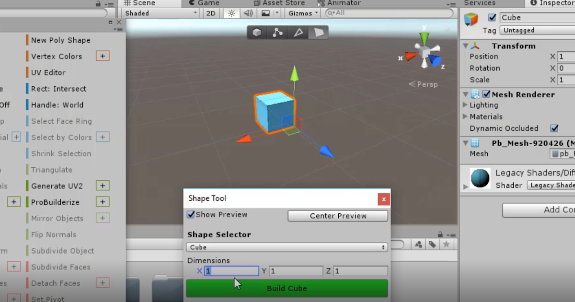Enable Show Preview in the Shape Tool
This screenshot has width=575, height=302.
click(x=191, y=215)
